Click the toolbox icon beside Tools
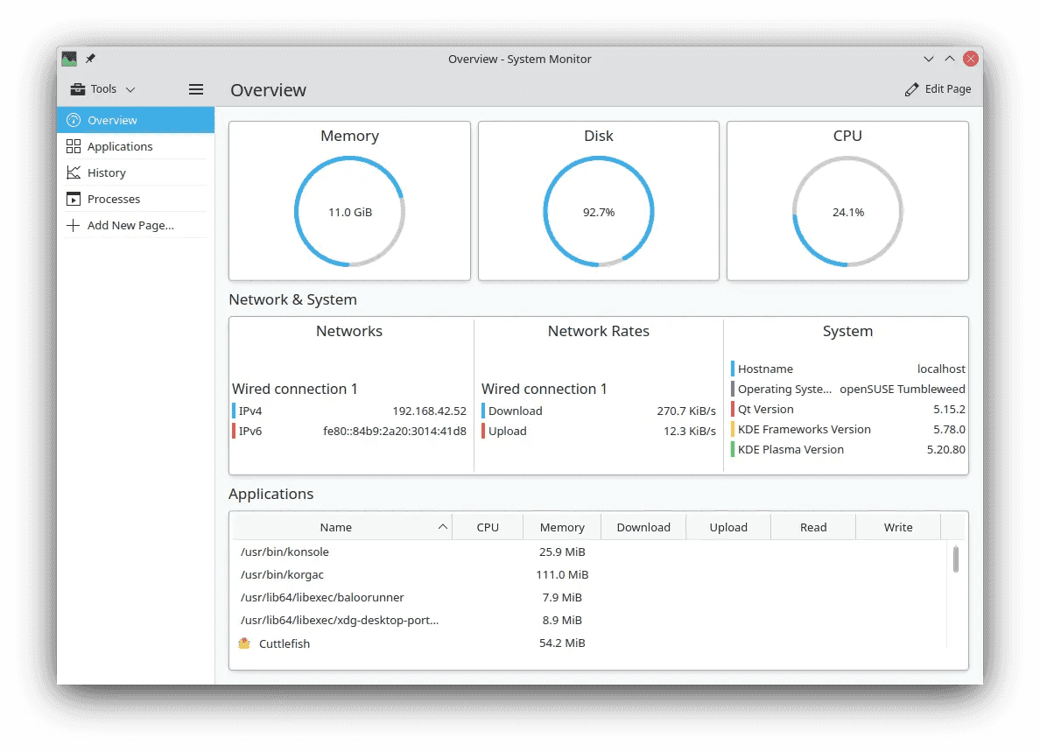This screenshot has width=1040, height=752. (78, 88)
